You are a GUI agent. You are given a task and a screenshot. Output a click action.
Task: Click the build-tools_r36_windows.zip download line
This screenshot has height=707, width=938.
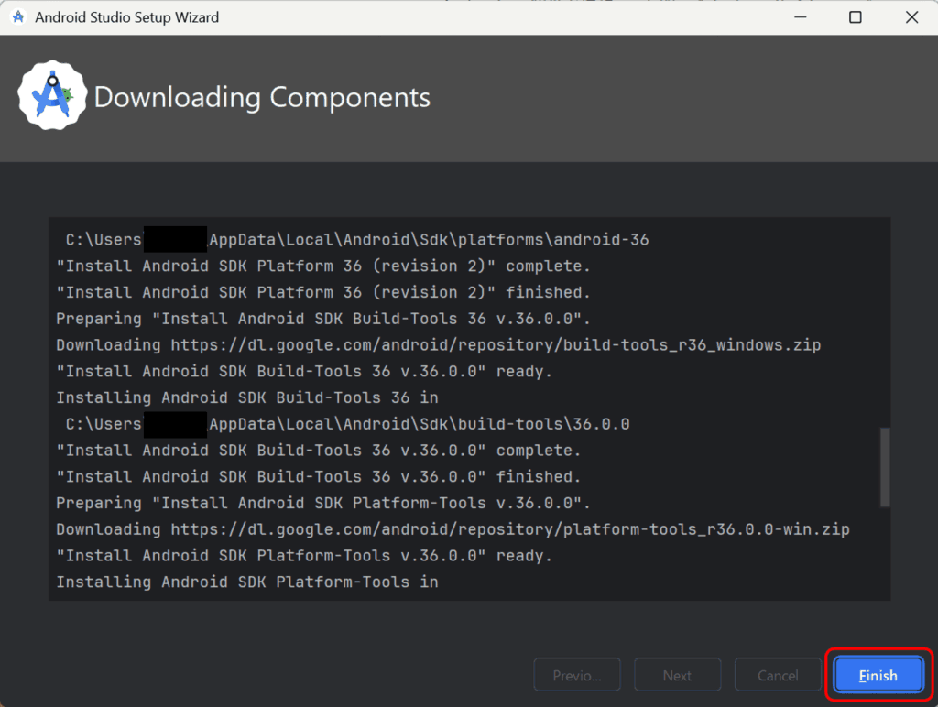[438, 345]
